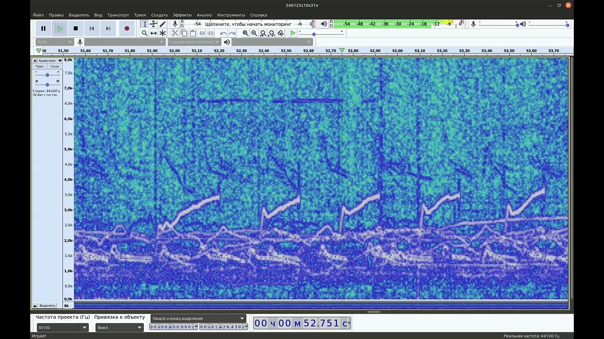Screen dimensions: 604x339
Task: Close the audio track with X
Action: pos(35,61)
